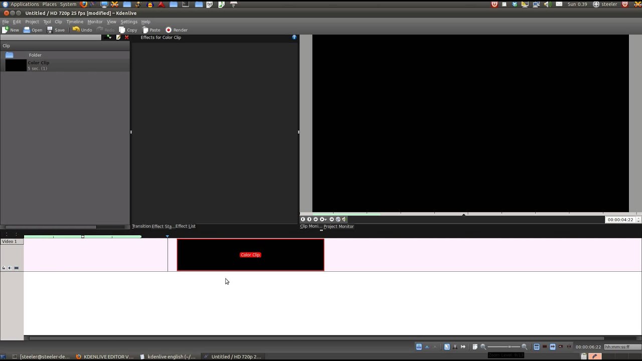Viewport: 642px width, 361px height.
Task: Click the horizontal timeline scrollbar
Action: pyautogui.click(x=317, y=338)
